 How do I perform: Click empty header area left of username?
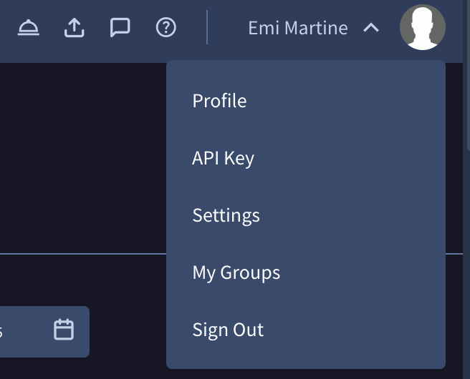[x=226, y=29]
